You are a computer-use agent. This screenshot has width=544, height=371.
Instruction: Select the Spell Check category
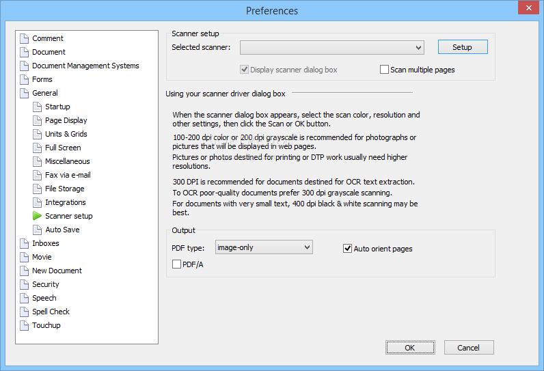51,312
